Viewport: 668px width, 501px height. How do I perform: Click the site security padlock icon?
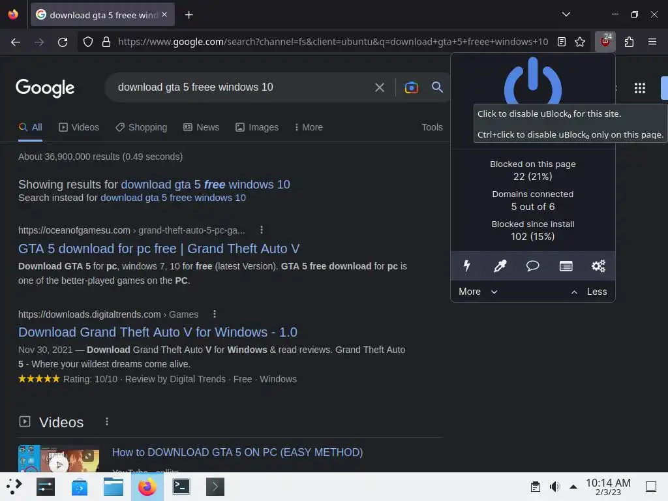[106, 42]
